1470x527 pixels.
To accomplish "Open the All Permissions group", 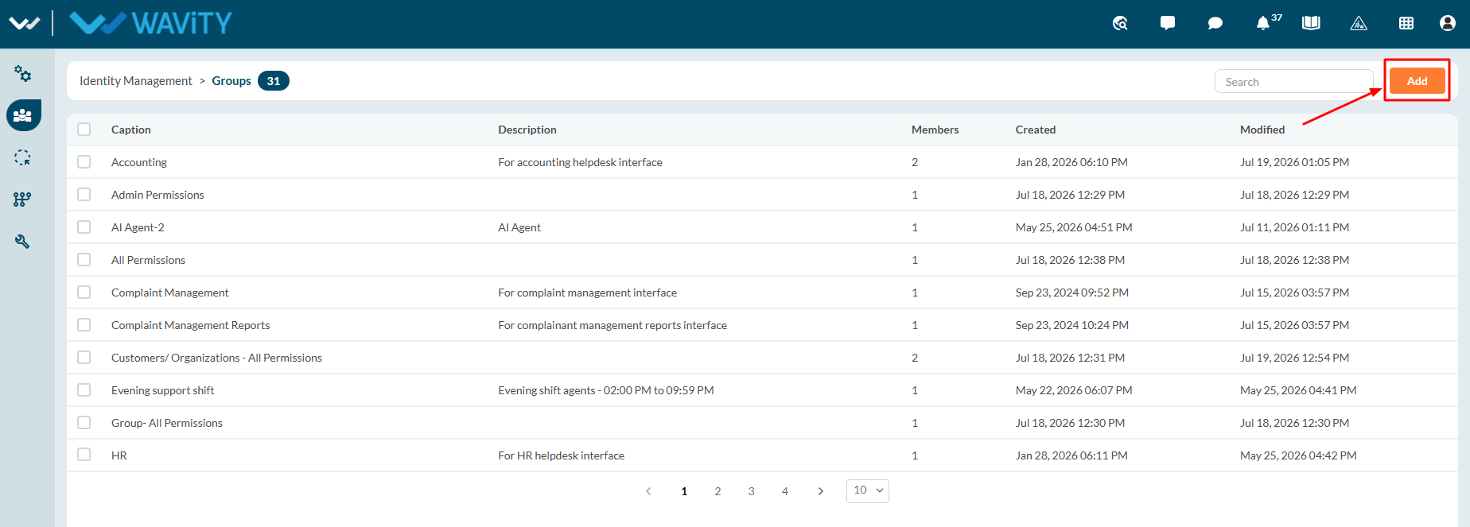I will point(148,260).
